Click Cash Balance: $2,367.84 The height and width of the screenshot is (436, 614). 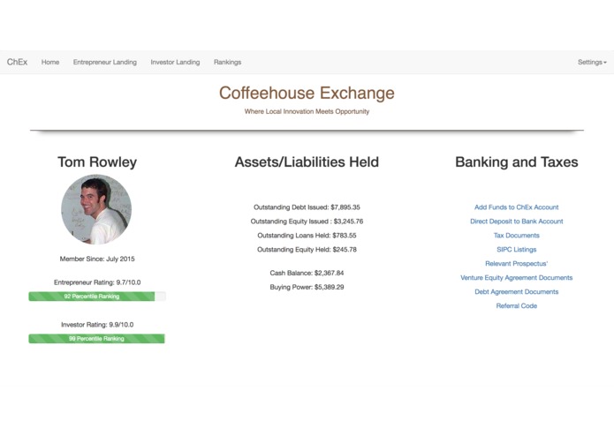307,273
